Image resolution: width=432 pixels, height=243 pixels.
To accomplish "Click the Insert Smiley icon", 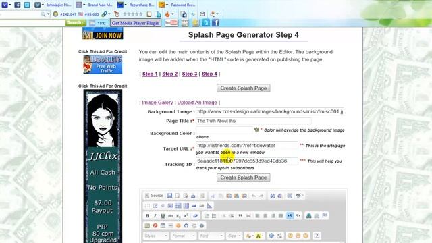I will coord(178,225).
